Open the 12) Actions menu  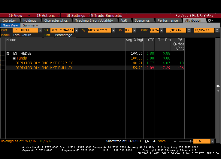[x=46, y=15]
